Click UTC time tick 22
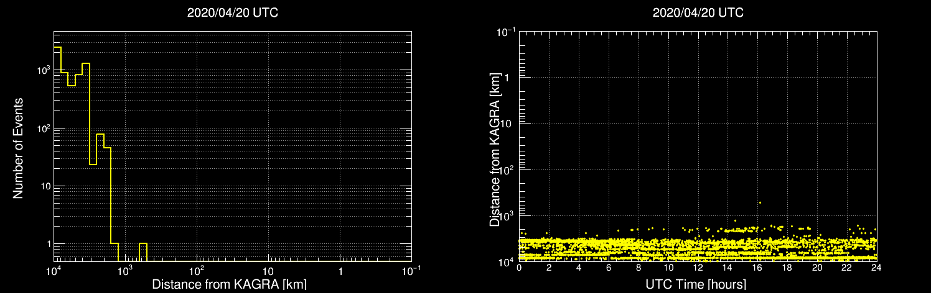The width and height of the screenshot is (931, 293). [847, 268]
